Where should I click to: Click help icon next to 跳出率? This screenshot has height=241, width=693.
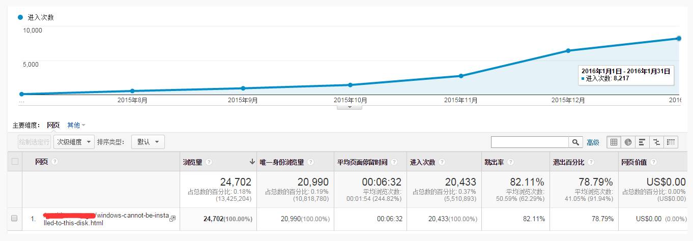510,162
